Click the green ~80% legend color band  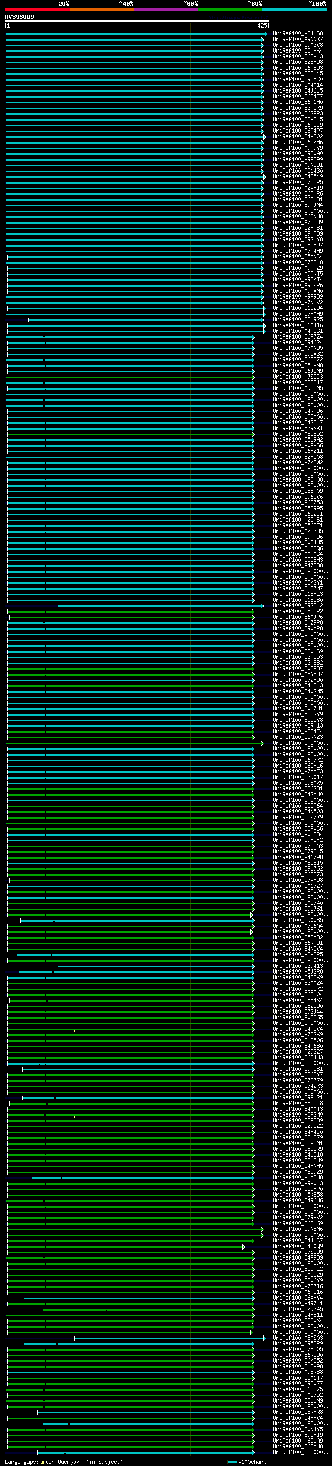click(230, 9)
